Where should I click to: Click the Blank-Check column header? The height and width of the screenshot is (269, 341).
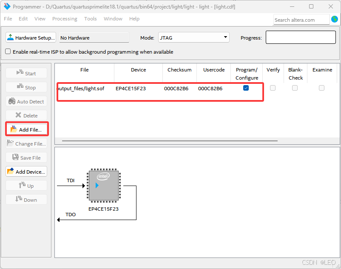tap(296, 74)
